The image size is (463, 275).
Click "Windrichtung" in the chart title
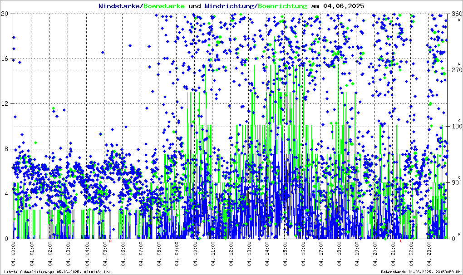click(x=229, y=6)
